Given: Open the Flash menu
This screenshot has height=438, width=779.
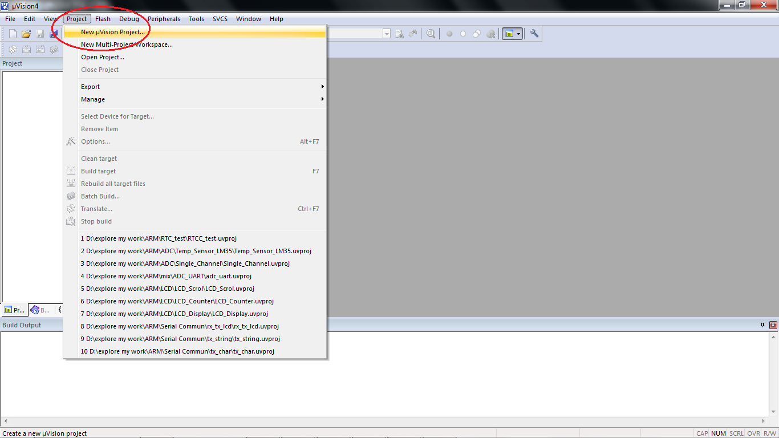Looking at the screenshot, I should point(103,19).
